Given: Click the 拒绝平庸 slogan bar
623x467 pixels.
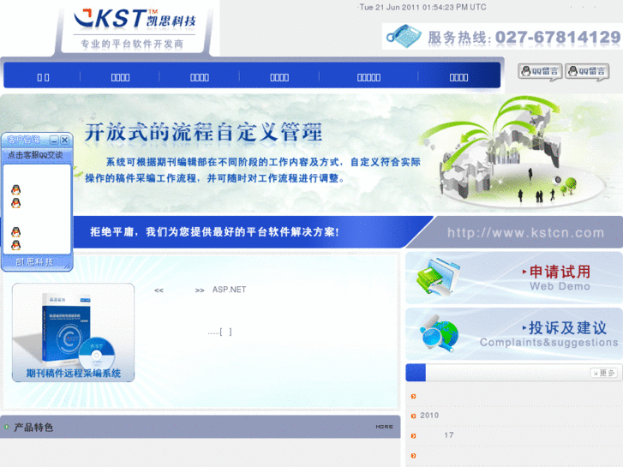Looking at the screenshot, I should point(214,231).
